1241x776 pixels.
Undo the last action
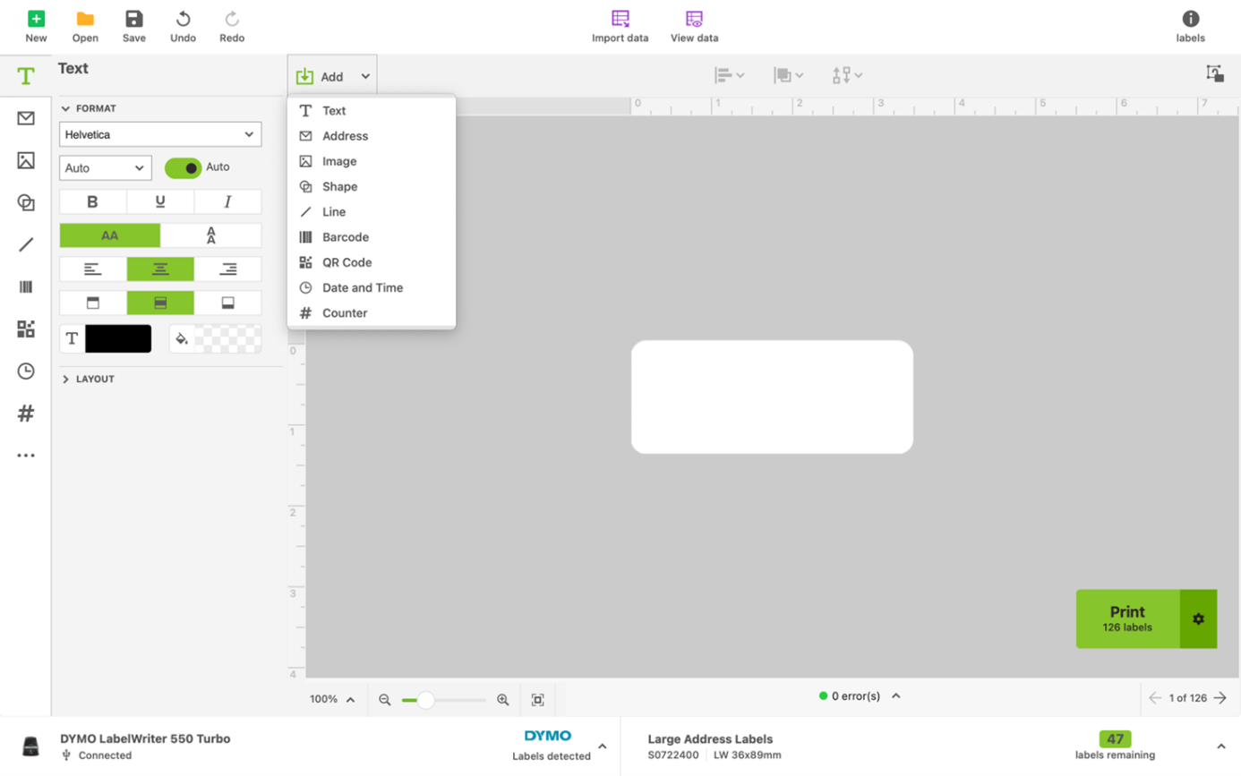[x=183, y=27]
